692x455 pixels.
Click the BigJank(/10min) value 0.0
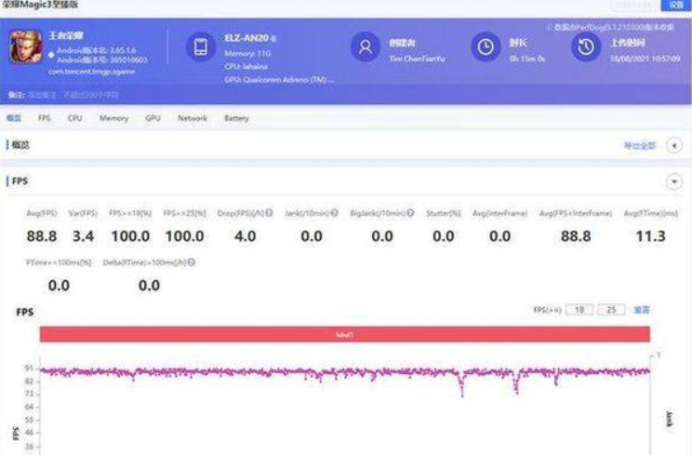click(x=382, y=236)
